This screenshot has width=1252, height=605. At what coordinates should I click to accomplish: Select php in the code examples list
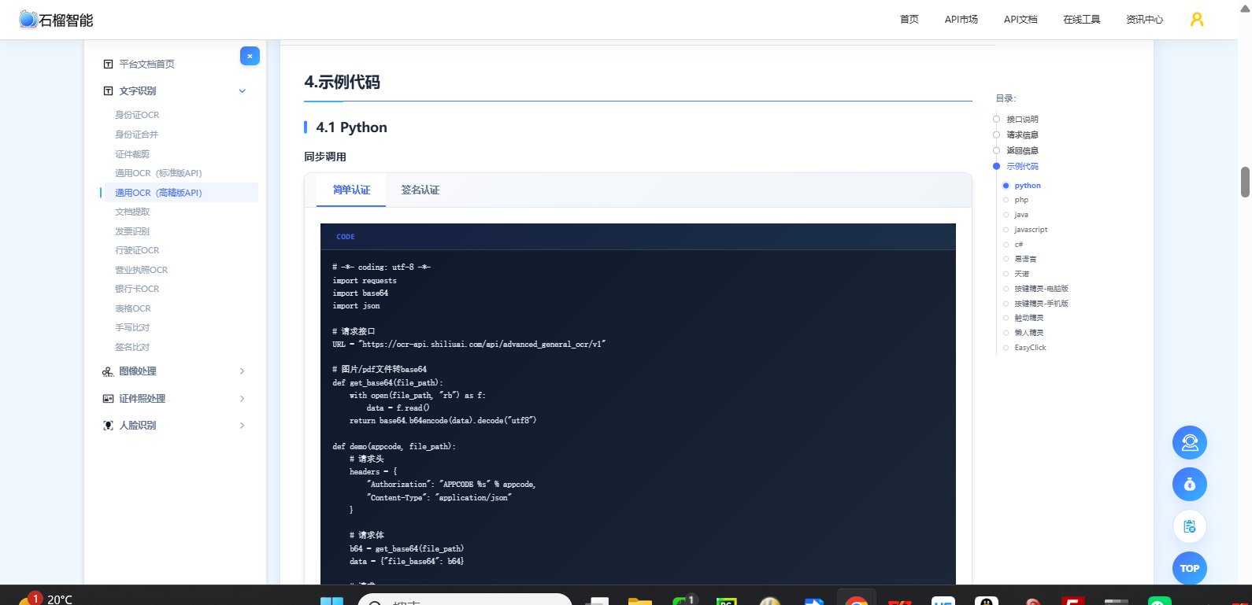(x=1021, y=200)
